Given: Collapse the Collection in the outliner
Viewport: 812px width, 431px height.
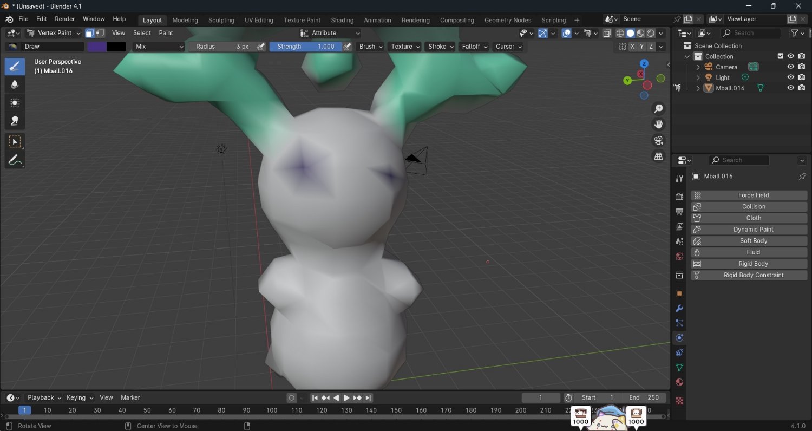Looking at the screenshot, I should click(687, 56).
